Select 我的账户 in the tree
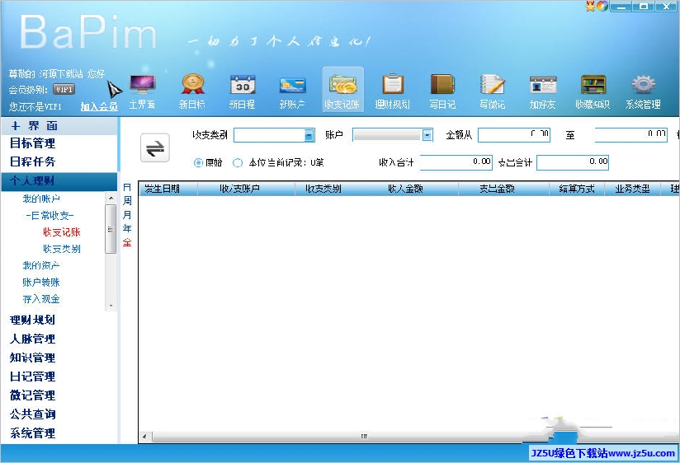The image size is (680, 463). tap(41, 199)
